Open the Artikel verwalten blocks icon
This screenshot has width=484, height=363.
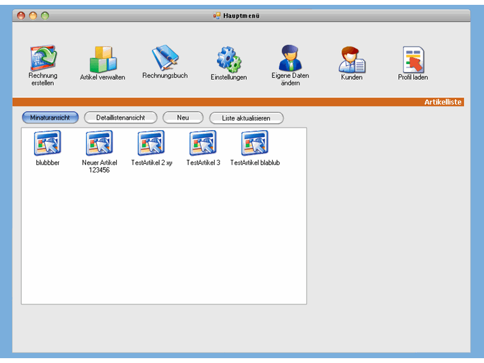103,59
